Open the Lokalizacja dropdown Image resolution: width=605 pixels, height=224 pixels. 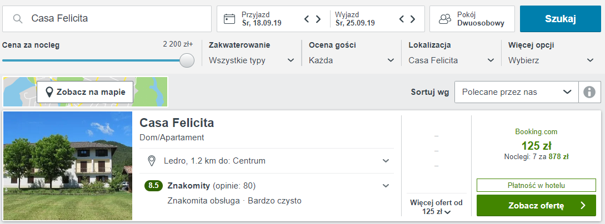click(451, 60)
